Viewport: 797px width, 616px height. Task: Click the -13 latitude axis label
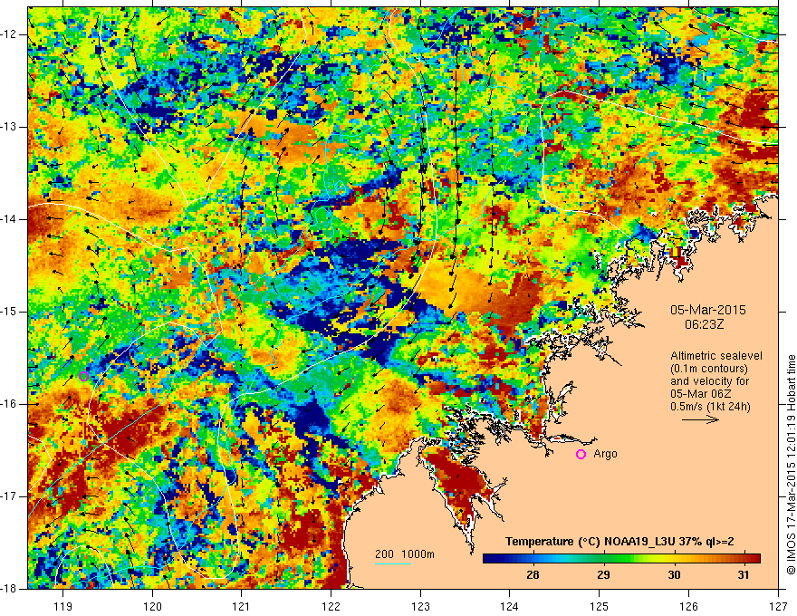[9, 127]
